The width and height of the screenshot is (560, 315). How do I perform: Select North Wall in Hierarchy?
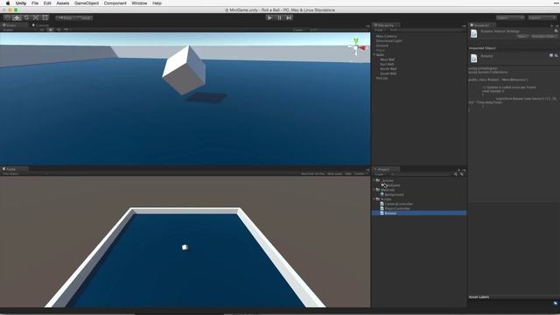click(388, 69)
